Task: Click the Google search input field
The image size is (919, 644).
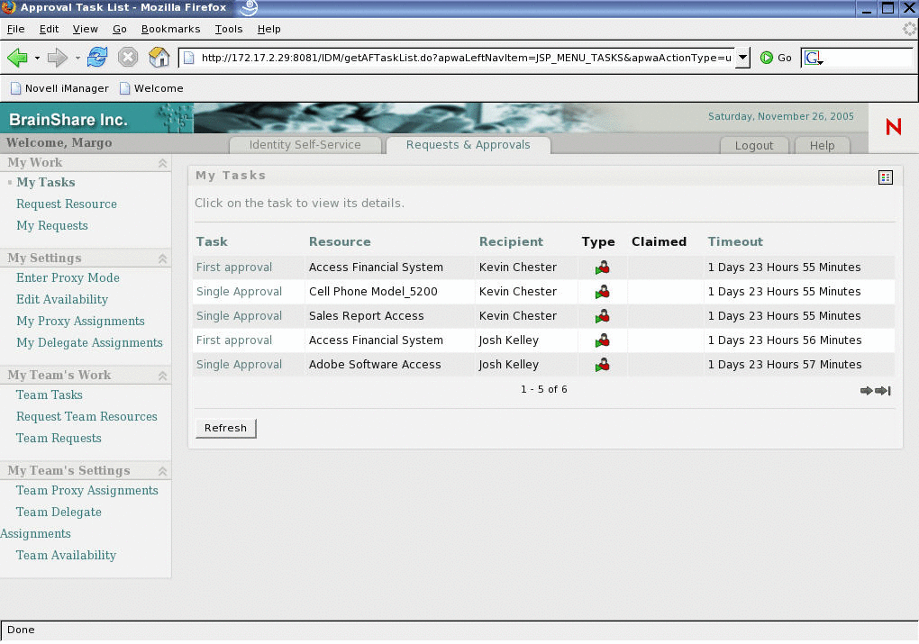Action: click(869, 58)
